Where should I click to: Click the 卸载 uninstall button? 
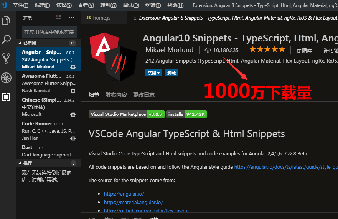[x=172, y=73]
